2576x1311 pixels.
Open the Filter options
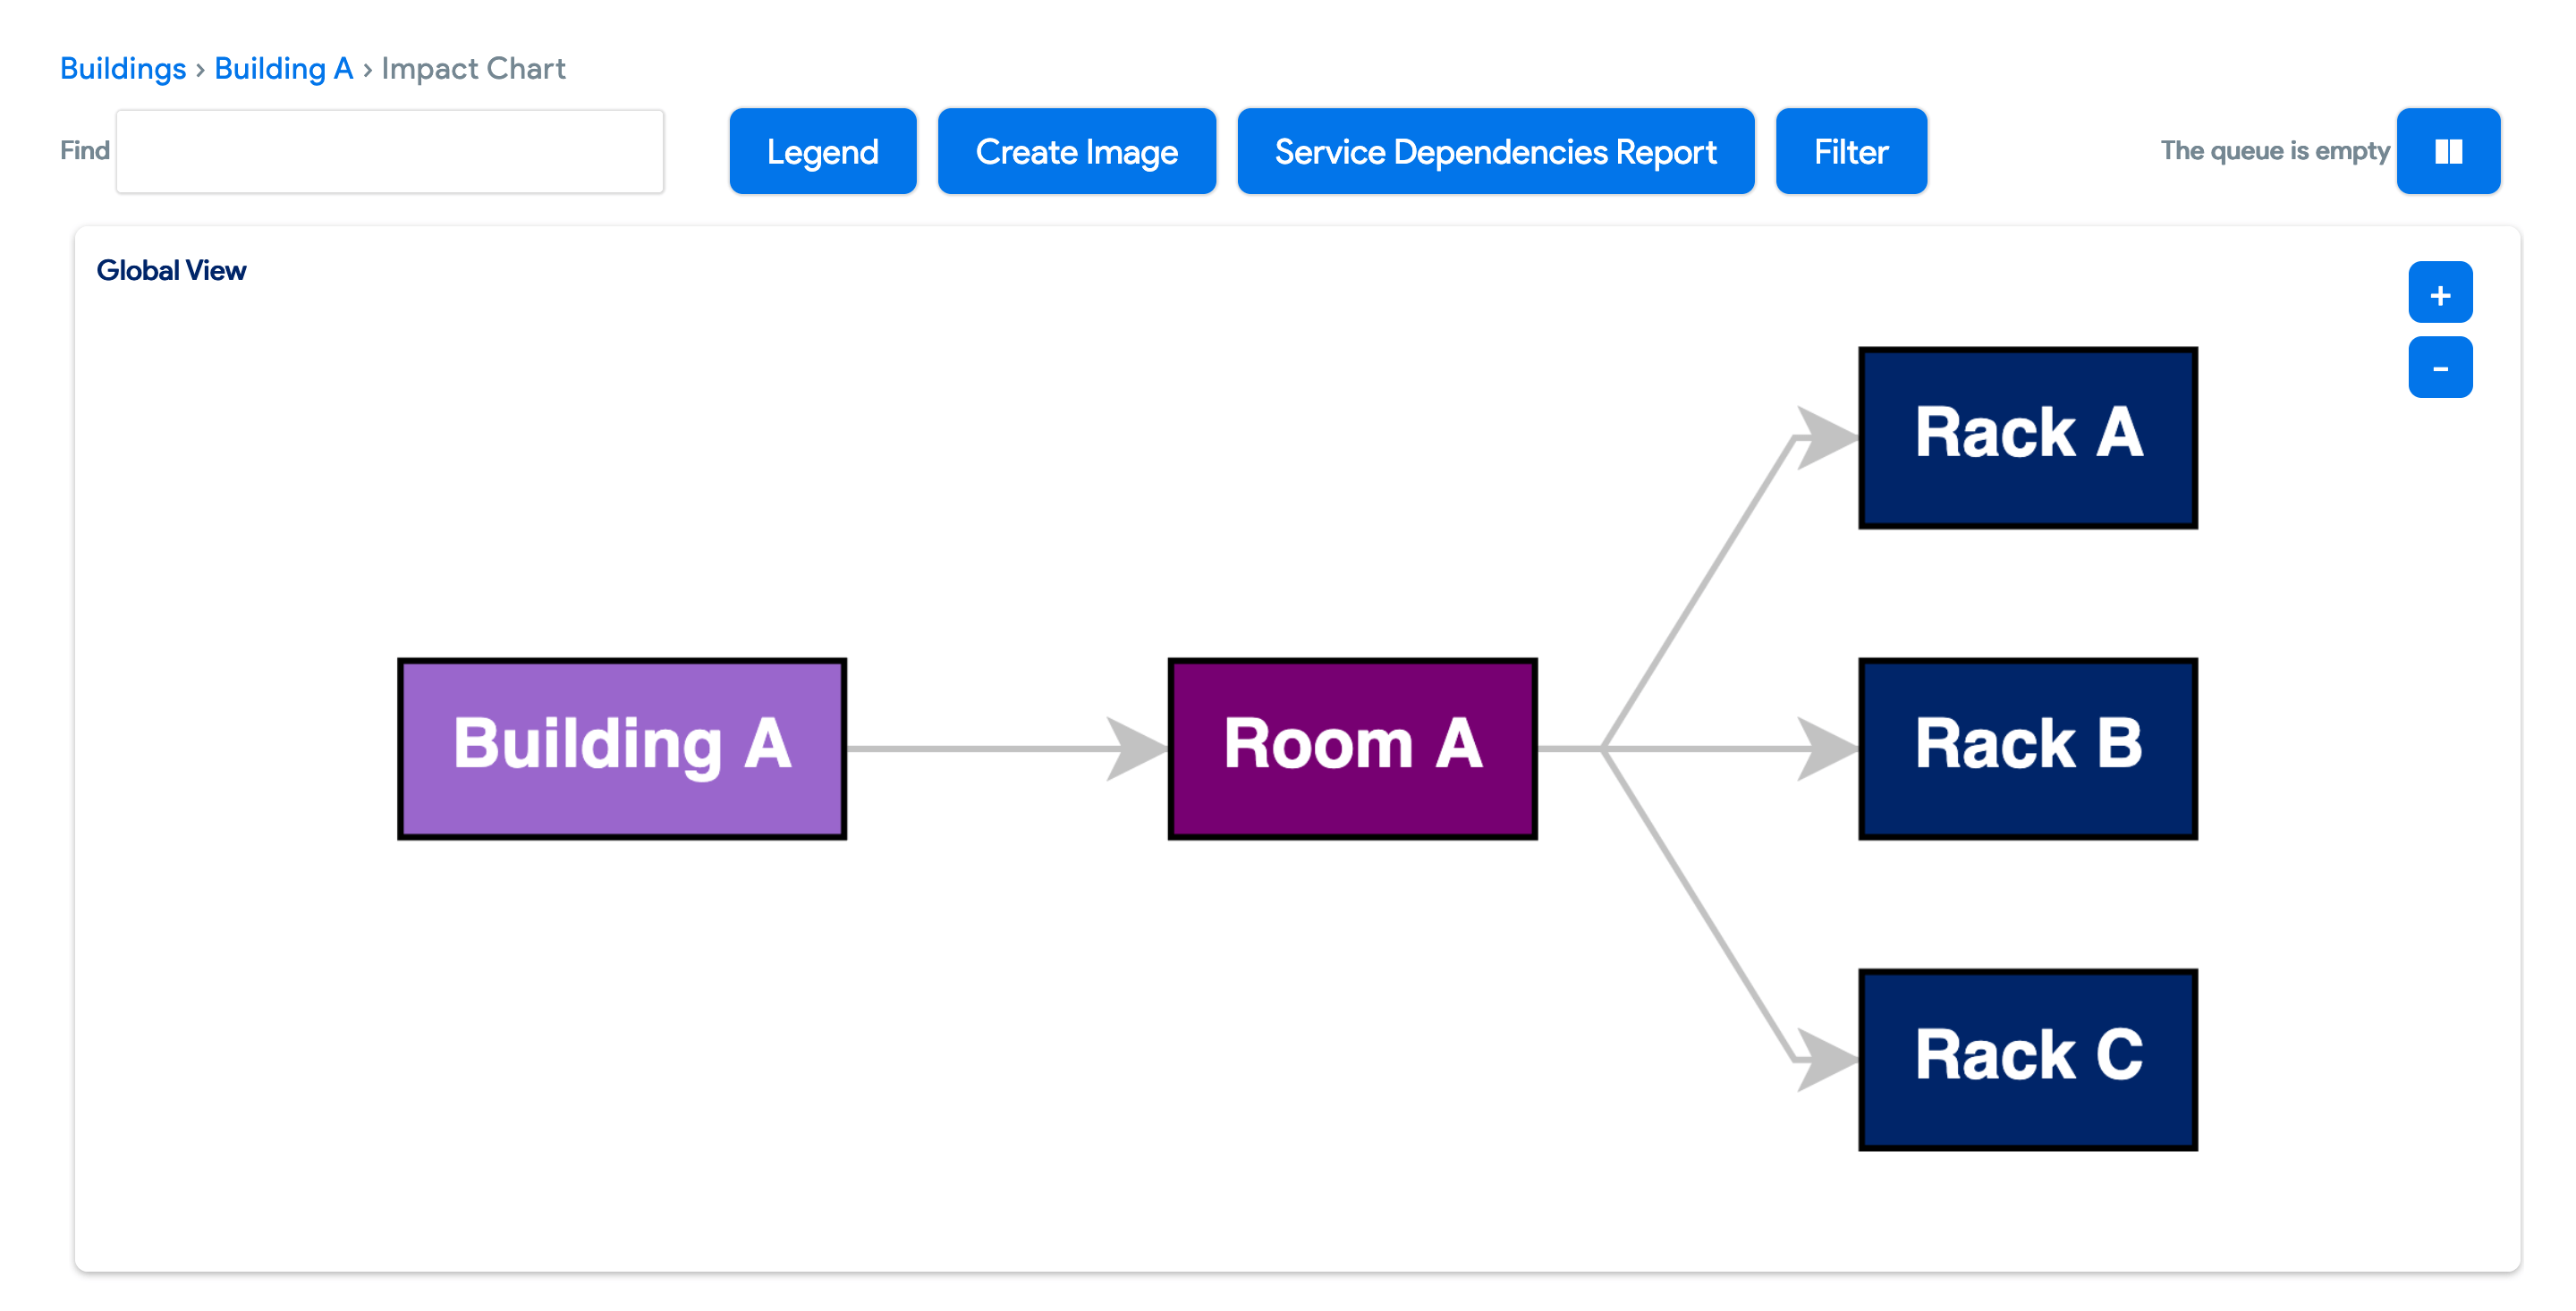pyautogui.click(x=1850, y=152)
